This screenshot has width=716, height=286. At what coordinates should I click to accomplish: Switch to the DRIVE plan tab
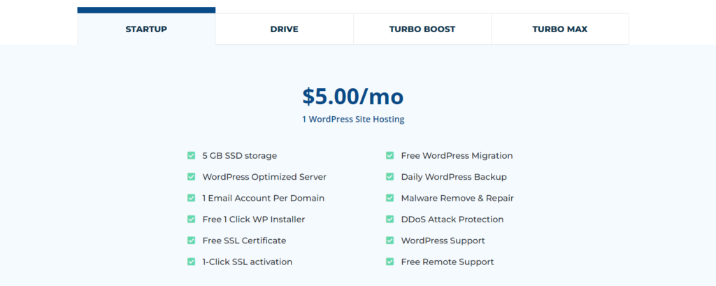tap(284, 29)
